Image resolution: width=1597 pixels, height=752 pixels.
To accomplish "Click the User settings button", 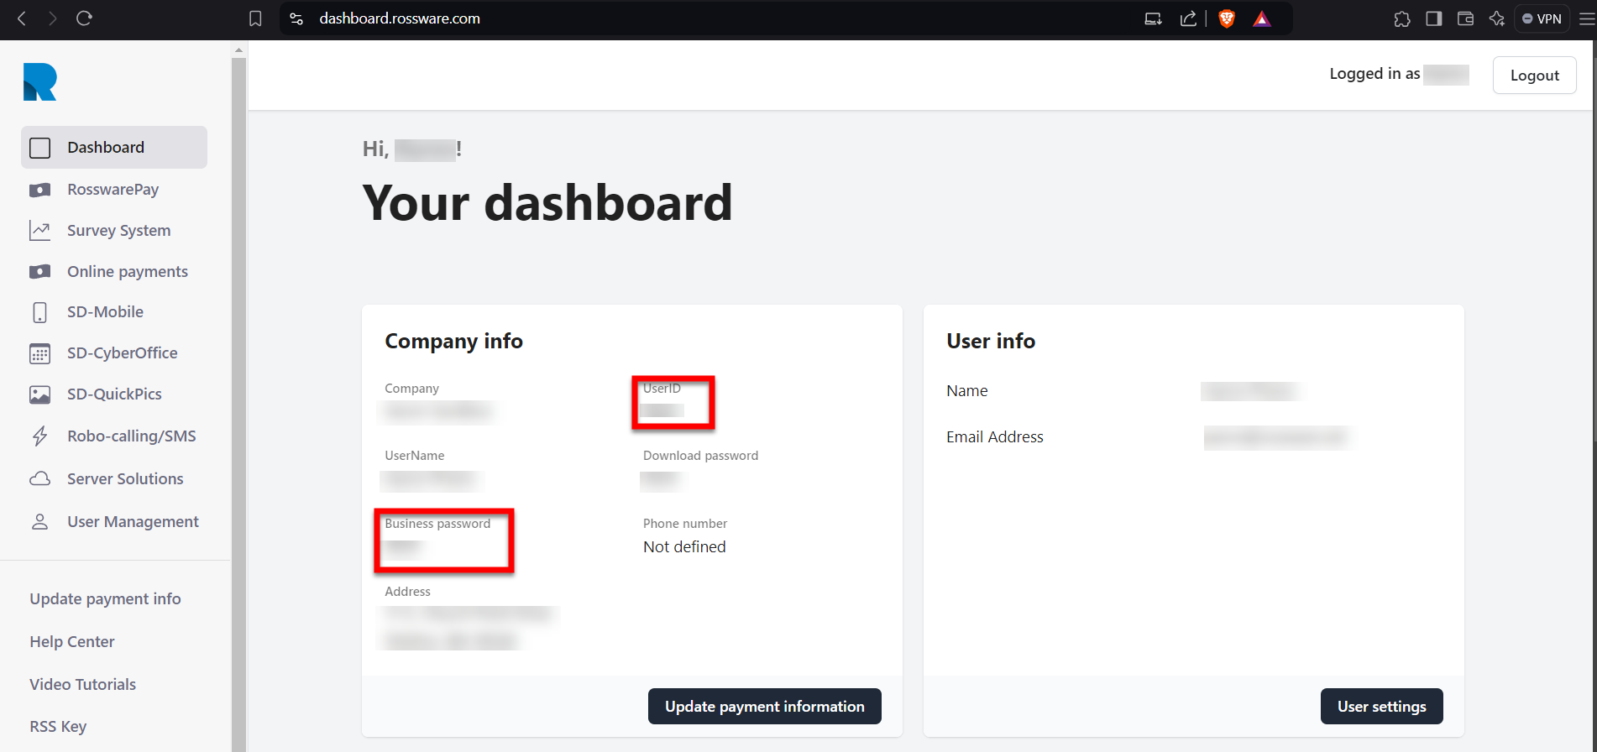I will point(1381,707).
